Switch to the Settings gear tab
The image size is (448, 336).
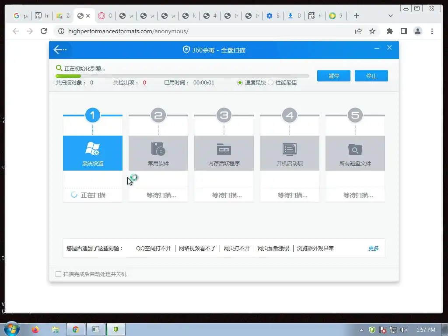tap(273, 16)
